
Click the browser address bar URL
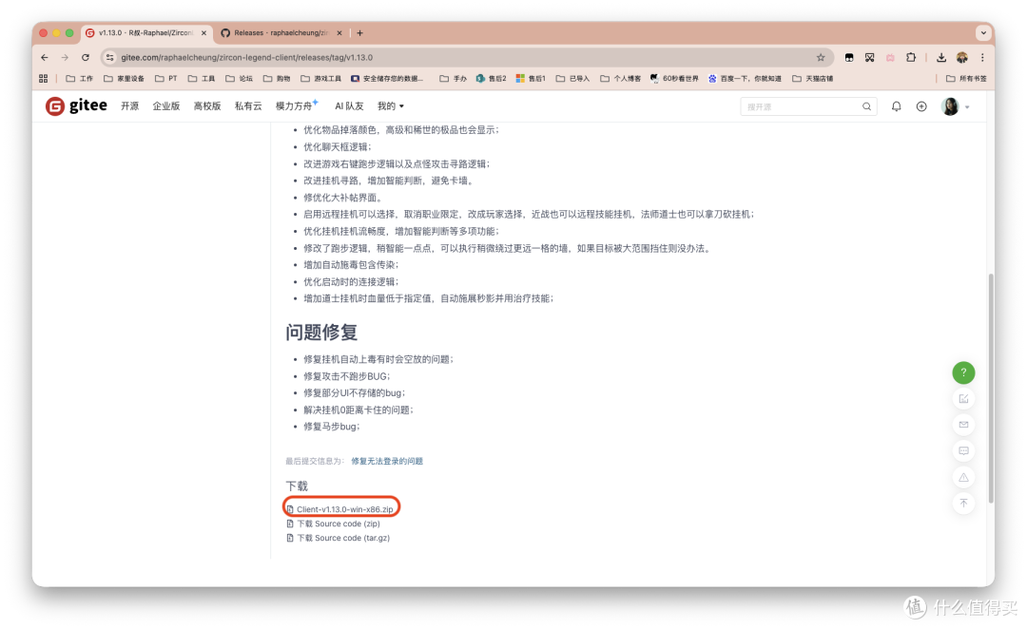[x=247, y=58]
